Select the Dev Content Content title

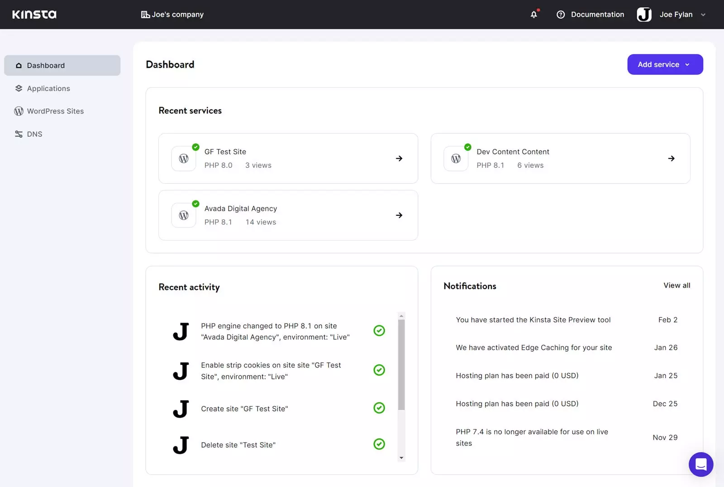pos(513,152)
